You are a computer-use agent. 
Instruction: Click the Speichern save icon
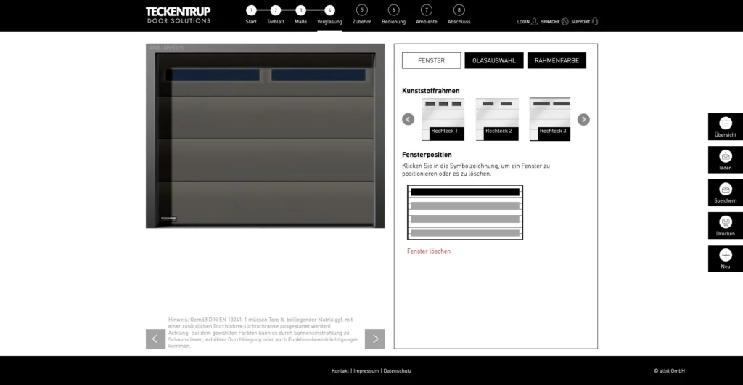point(725,190)
